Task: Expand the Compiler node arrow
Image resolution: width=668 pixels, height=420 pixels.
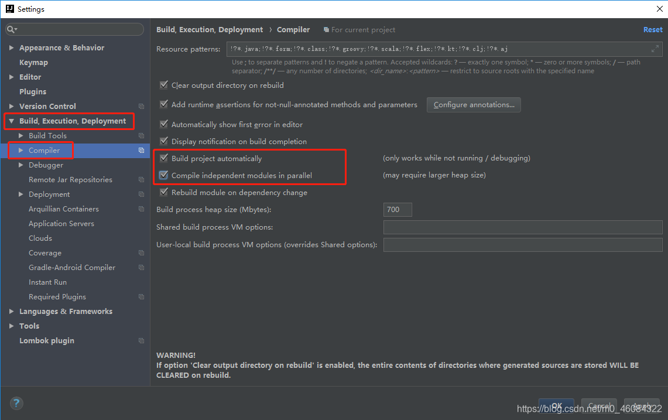Action: click(x=21, y=151)
